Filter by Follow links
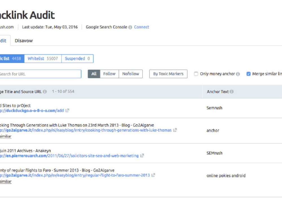 click(x=109, y=74)
